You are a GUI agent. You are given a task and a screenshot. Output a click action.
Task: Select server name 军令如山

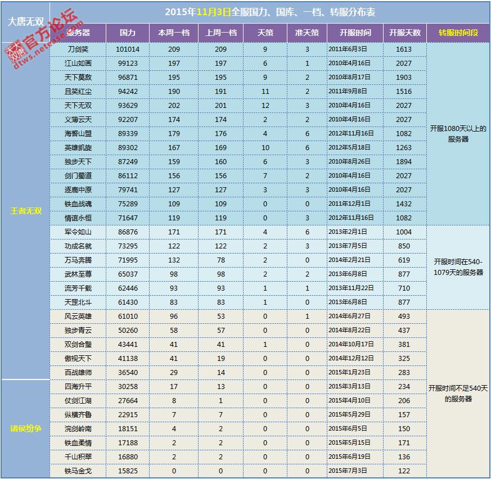[x=78, y=232]
